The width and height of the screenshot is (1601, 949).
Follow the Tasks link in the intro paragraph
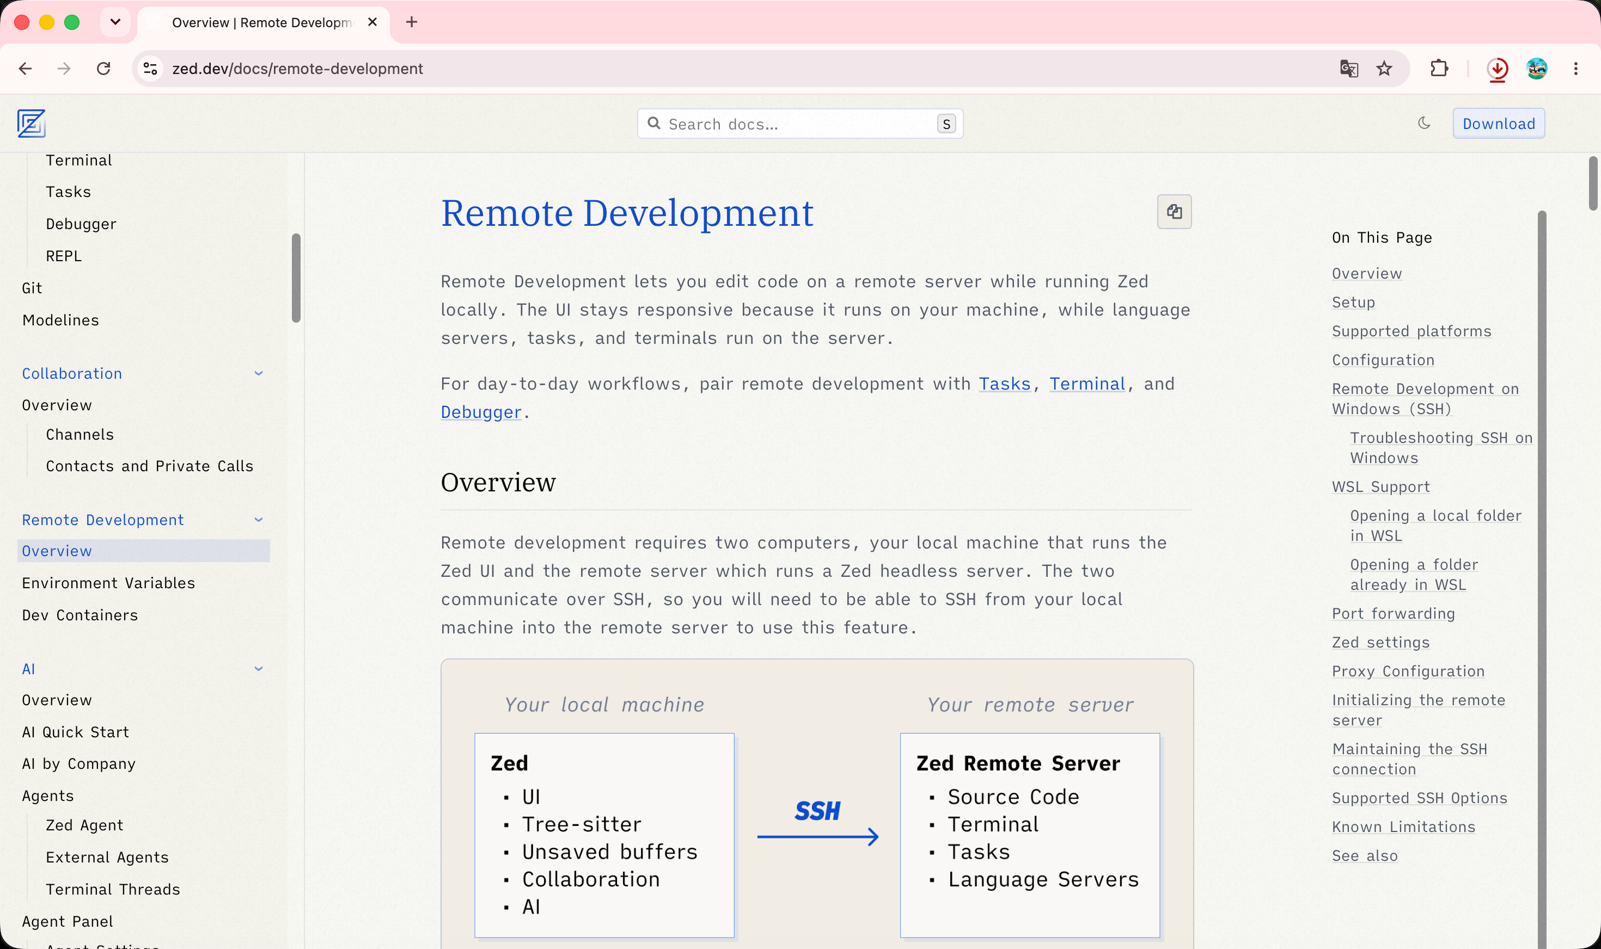(x=1005, y=384)
